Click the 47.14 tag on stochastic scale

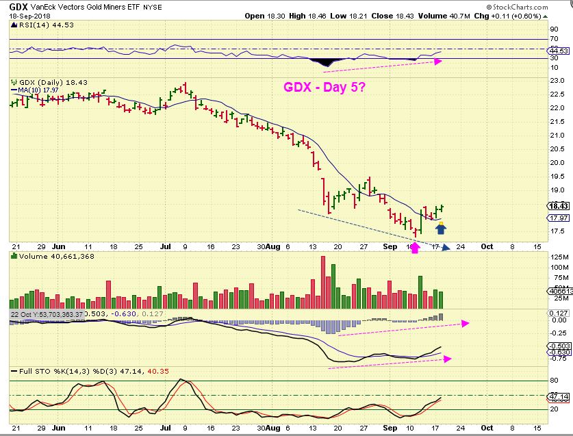[559, 396]
